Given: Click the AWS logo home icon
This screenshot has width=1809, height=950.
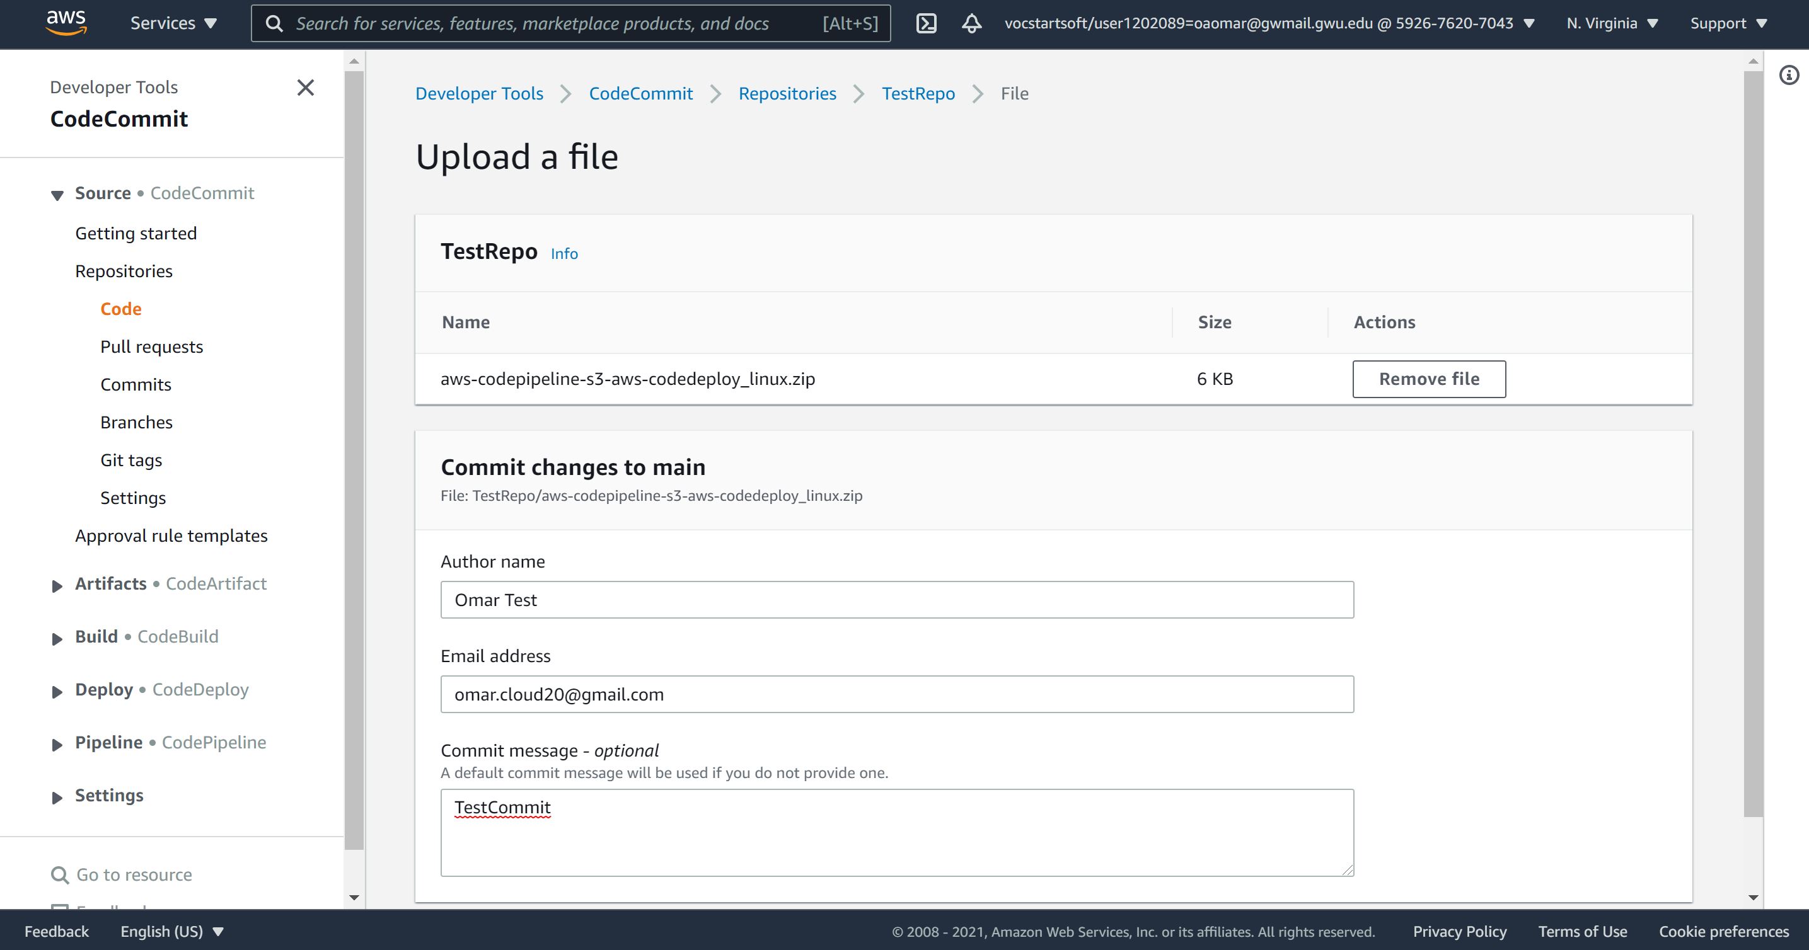Looking at the screenshot, I should click(66, 23).
